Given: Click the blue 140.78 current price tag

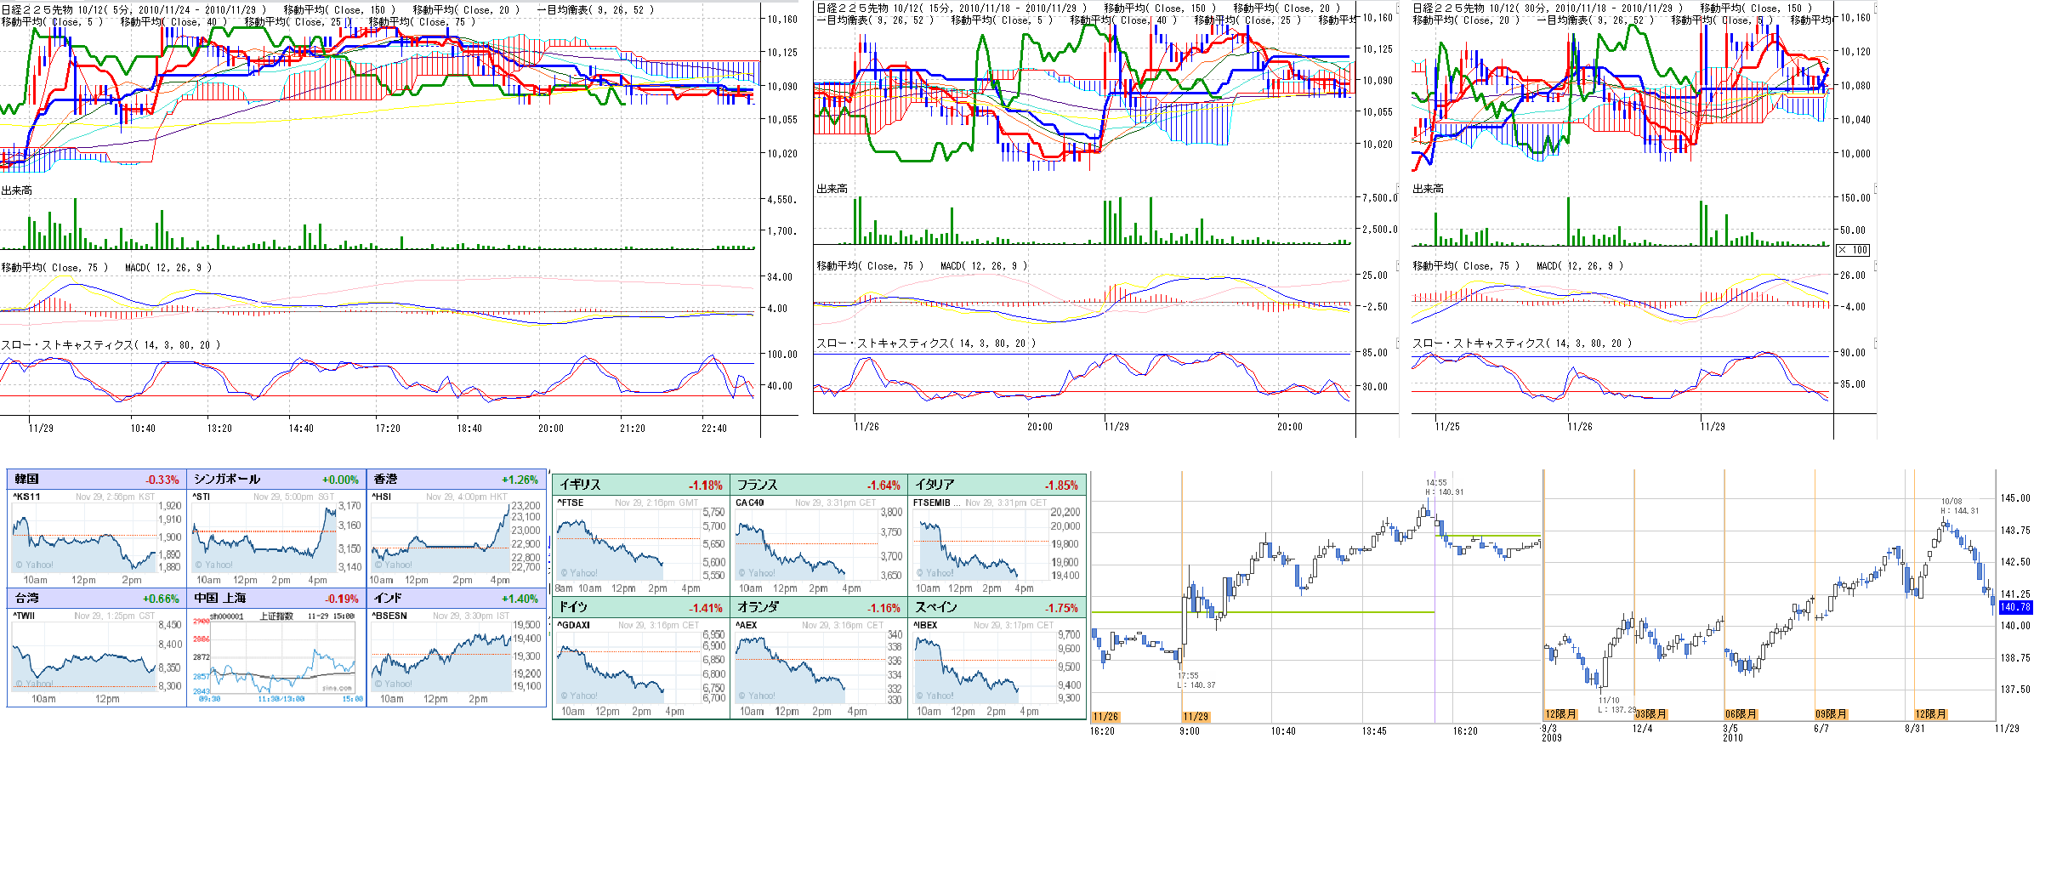Looking at the screenshot, I should click(2015, 607).
